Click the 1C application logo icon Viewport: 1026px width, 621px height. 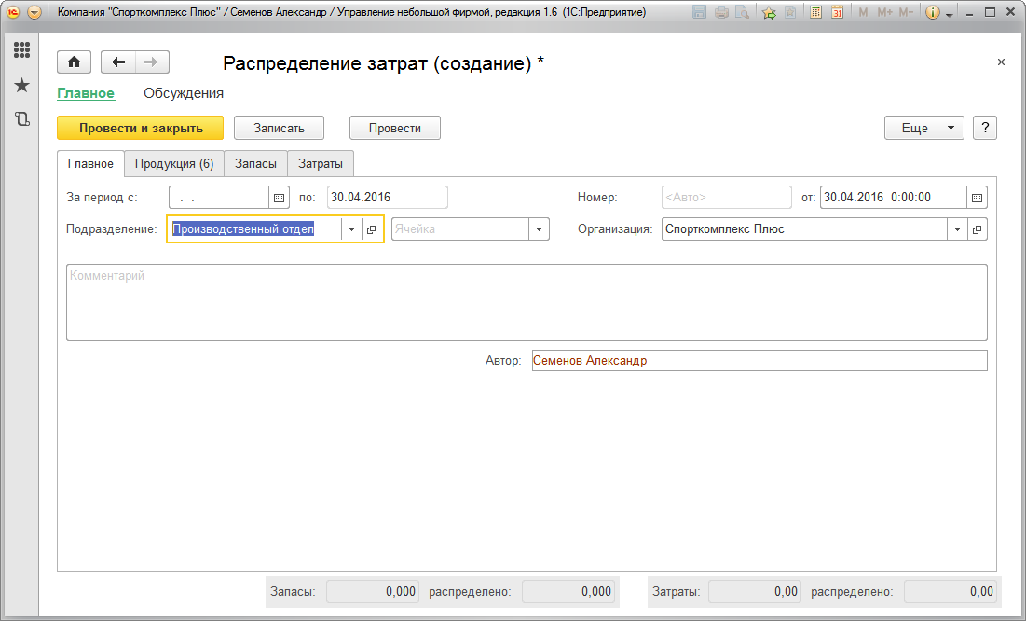point(12,12)
